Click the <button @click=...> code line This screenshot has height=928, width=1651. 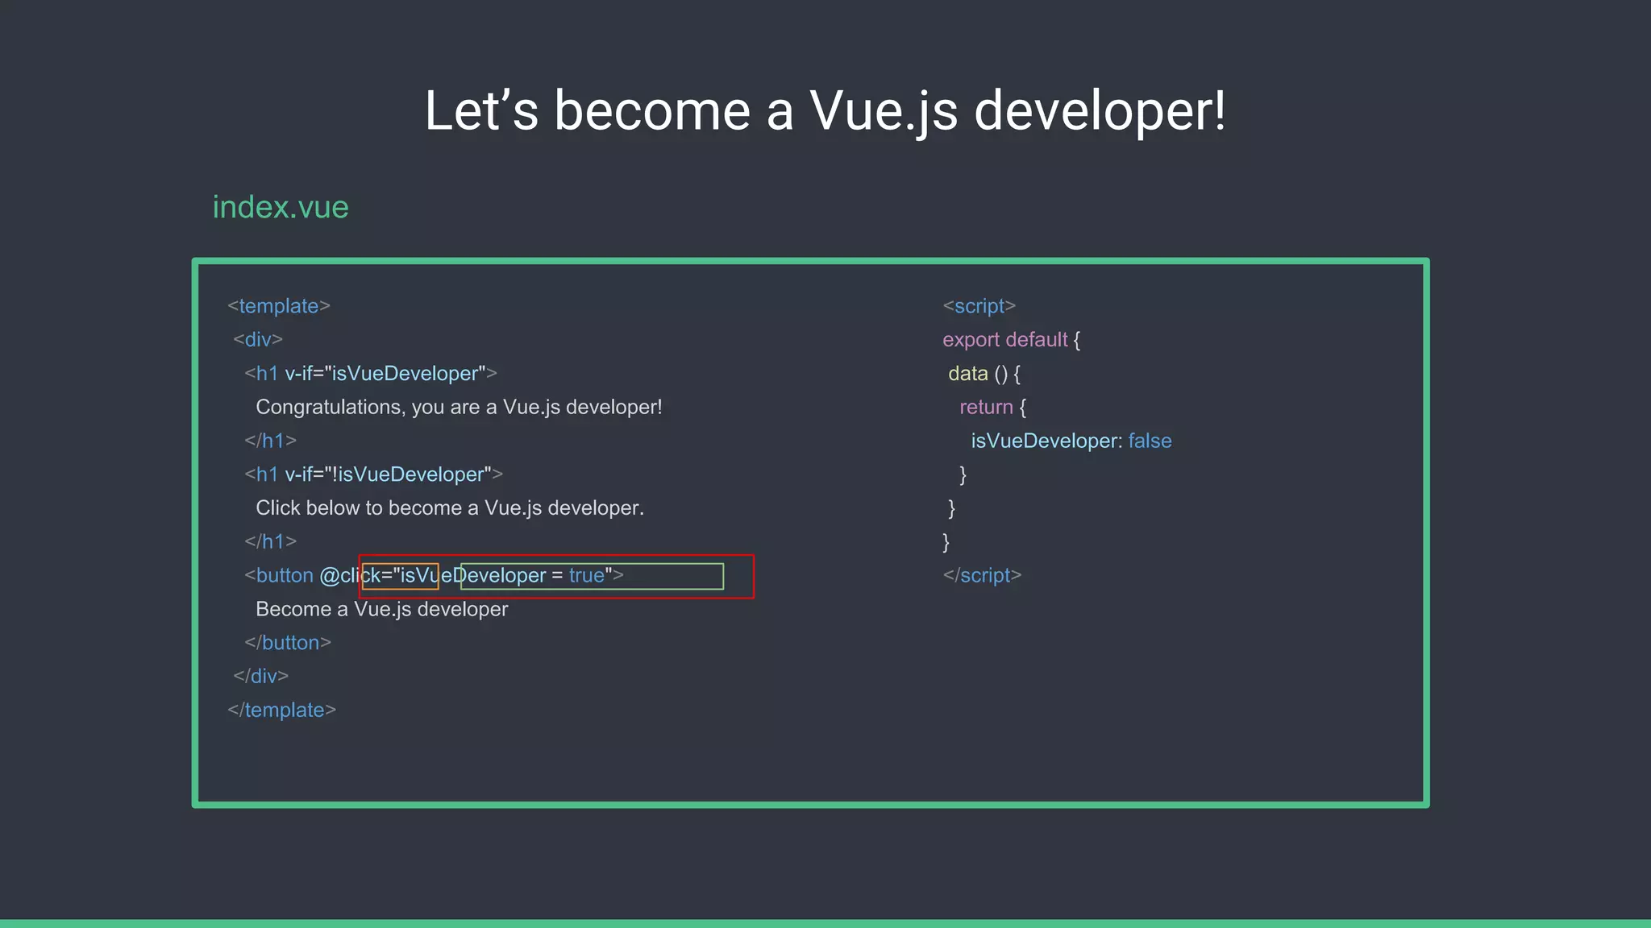[x=435, y=576]
